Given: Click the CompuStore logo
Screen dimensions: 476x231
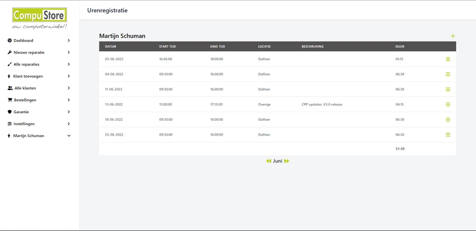Looking at the screenshot, I should 40,18.
